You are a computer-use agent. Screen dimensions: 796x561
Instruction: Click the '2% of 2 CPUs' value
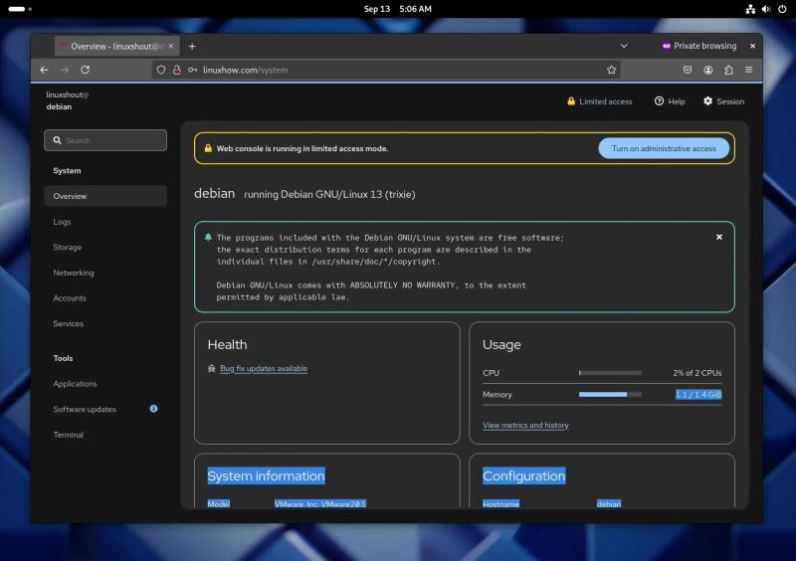[x=697, y=373]
